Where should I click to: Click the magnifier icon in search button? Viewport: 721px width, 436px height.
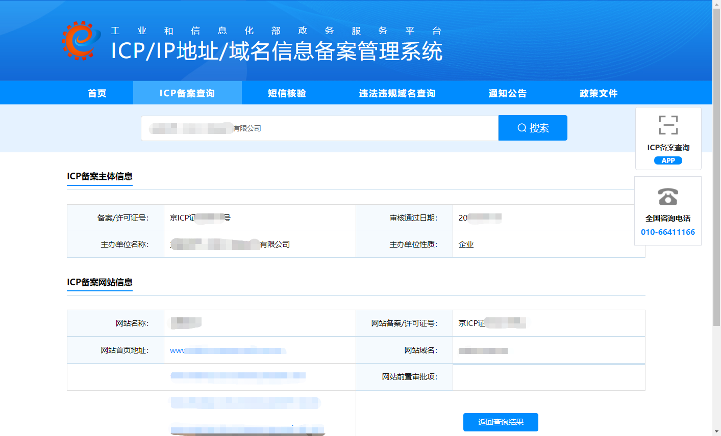[x=521, y=128]
